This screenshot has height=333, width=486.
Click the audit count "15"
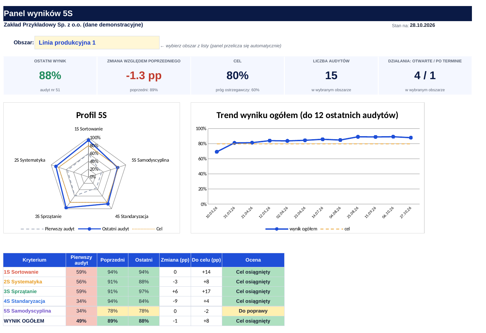(331, 75)
